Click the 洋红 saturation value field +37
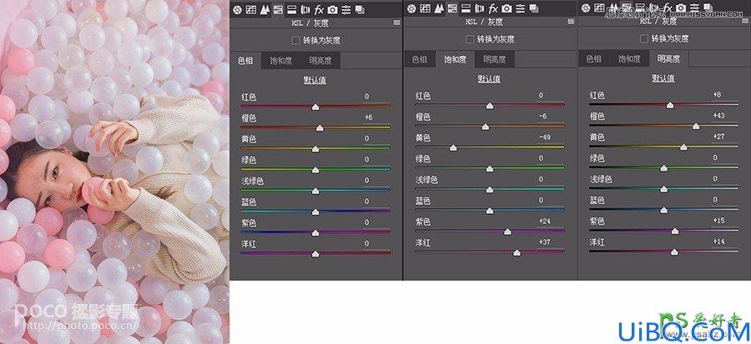 click(547, 242)
